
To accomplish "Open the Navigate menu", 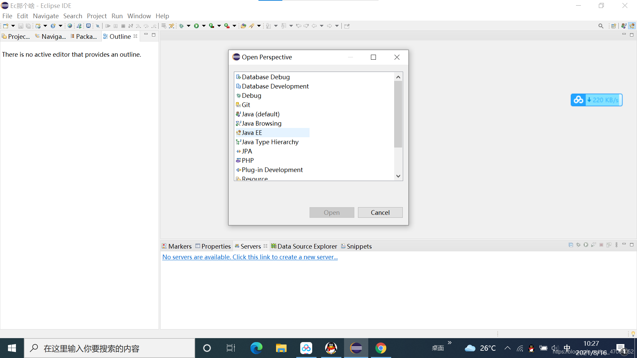I will 46,16.
